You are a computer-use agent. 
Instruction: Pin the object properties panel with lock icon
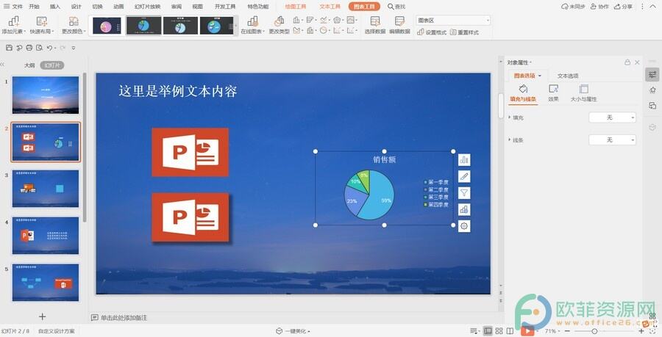click(627, 62)
